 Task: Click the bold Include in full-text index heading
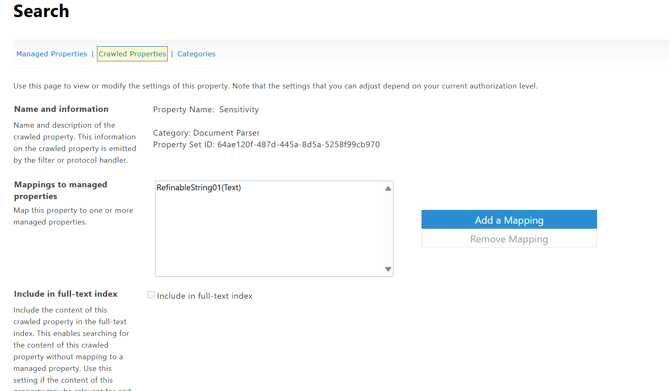(x=66, y=294)
